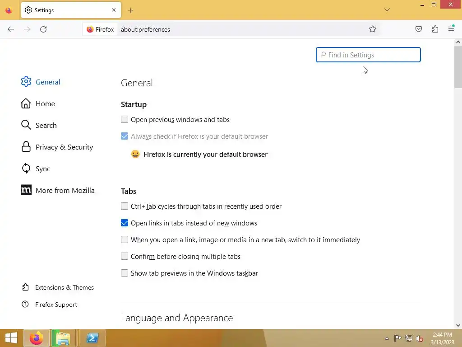Enable Ctrl+Tab cycles through tabs checkbox
Screen dimensions: 462x347
point(125,206)
